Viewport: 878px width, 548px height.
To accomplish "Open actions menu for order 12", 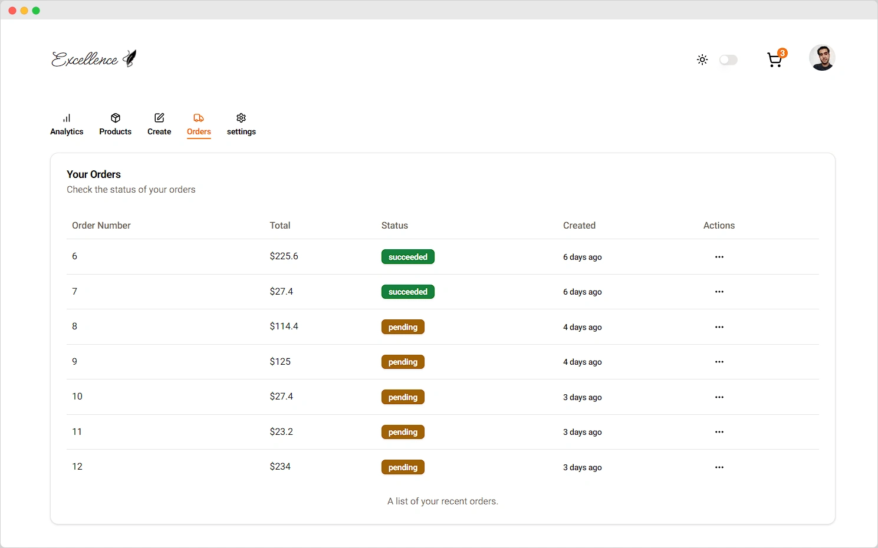I will coord(719,467).
